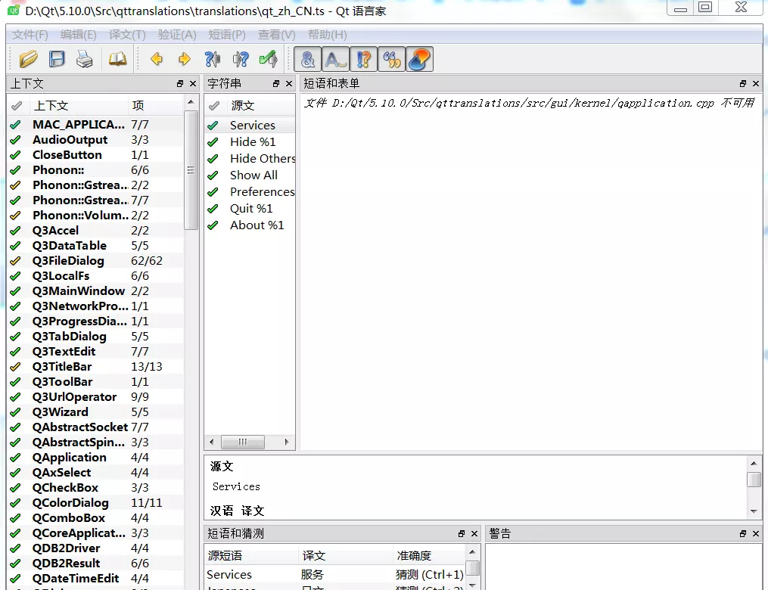
Task: Click string list scroll right arrow
Action: [287, 442]
